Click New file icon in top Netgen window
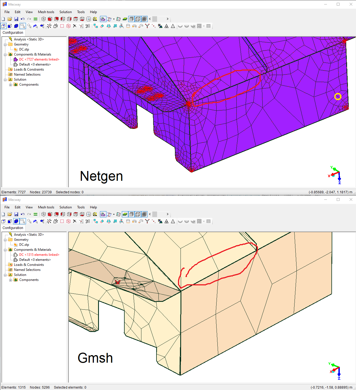 coord(3,19)
